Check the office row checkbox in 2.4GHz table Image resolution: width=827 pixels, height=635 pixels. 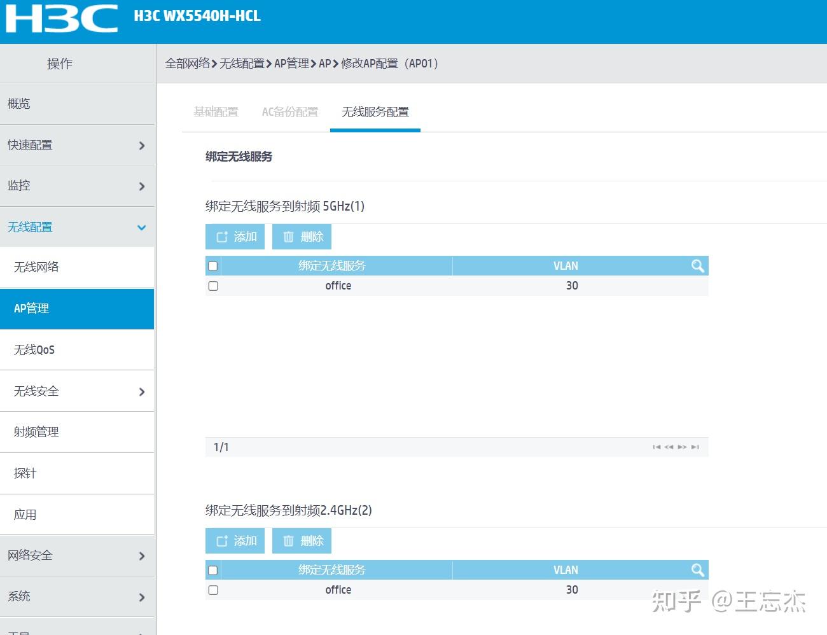213,590
